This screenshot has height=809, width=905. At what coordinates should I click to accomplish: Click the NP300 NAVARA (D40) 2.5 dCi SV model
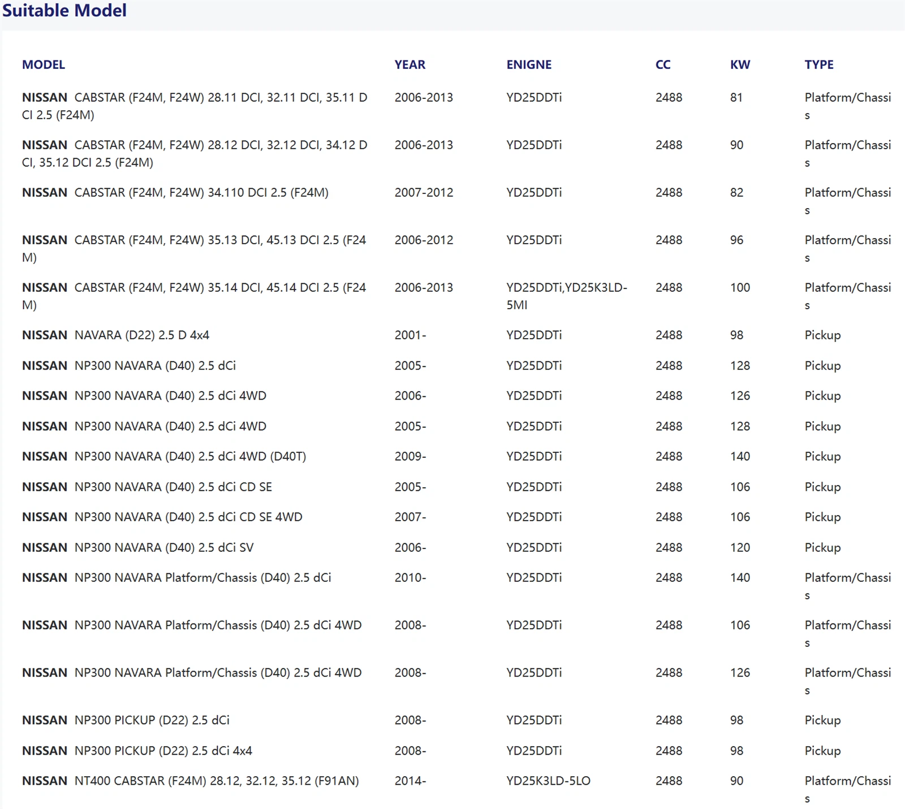pos(138,547)
